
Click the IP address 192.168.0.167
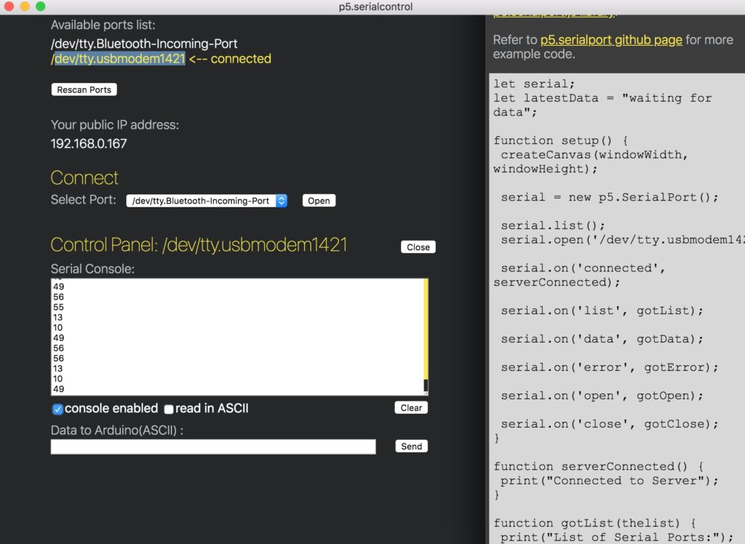(89, 143)
